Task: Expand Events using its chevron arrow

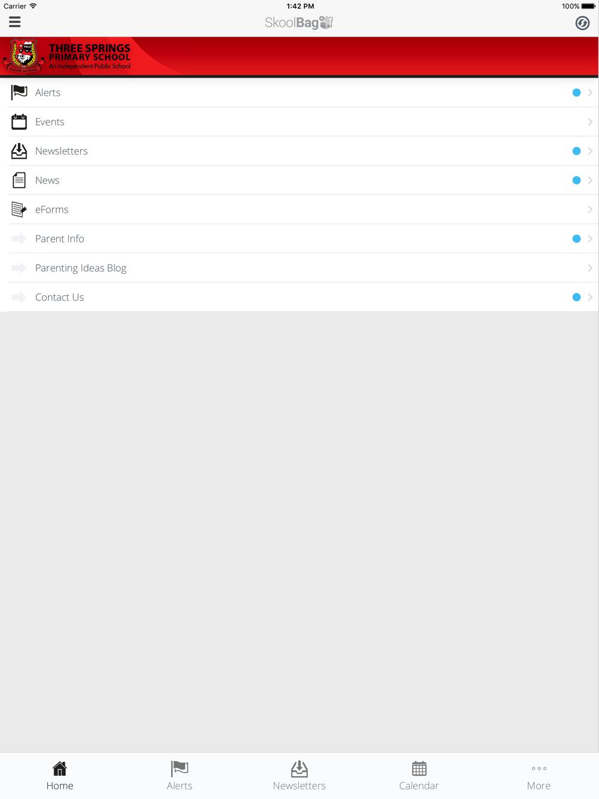Action: coord(590,122)
